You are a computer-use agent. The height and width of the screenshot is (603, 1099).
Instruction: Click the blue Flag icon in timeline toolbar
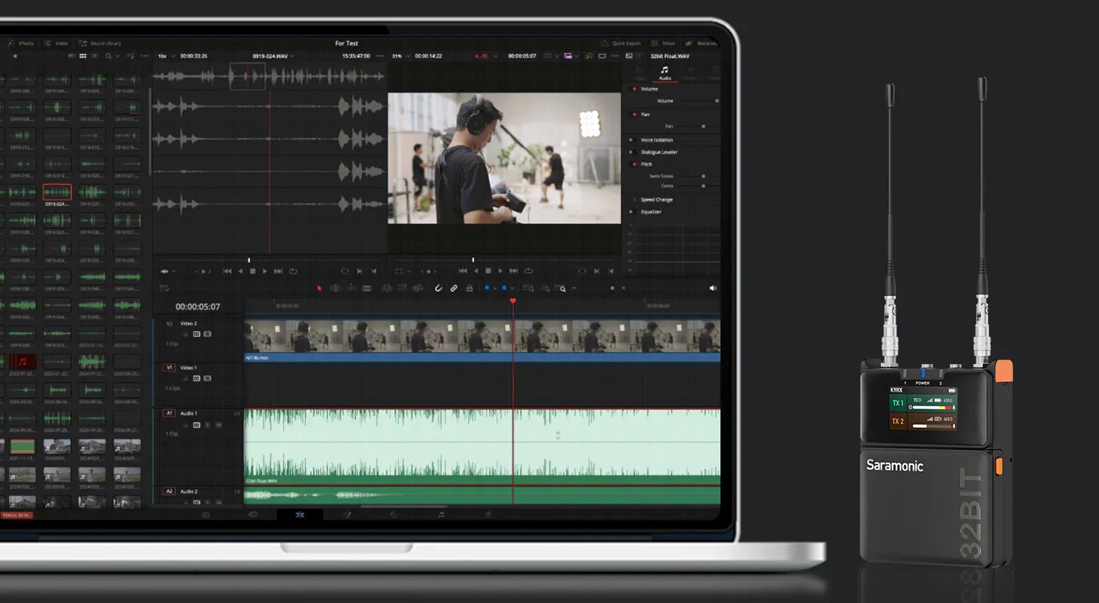tap(487, 288)
